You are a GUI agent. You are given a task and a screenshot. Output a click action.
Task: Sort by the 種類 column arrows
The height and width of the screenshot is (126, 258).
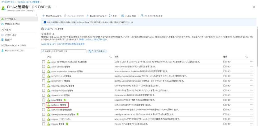(x=246, y=57)
